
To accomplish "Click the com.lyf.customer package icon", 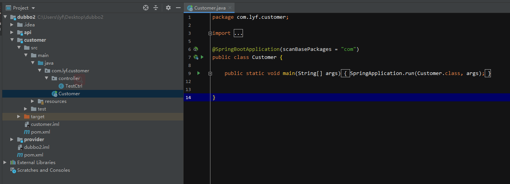I will coord(47,71).
